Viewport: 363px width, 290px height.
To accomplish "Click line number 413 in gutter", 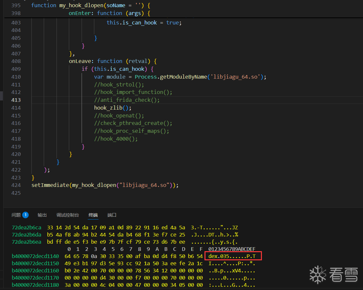I will pos(16,100).
